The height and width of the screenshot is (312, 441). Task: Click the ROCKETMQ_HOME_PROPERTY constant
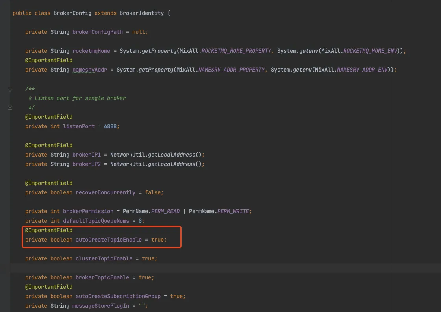click(x=236, y=51)
